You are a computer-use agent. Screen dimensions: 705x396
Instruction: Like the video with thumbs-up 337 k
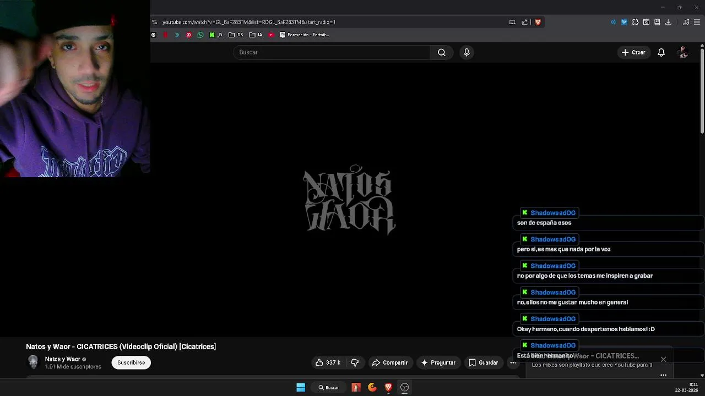(328, 362)
